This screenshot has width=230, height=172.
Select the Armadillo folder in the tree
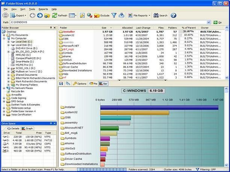[x=16, y=95]
